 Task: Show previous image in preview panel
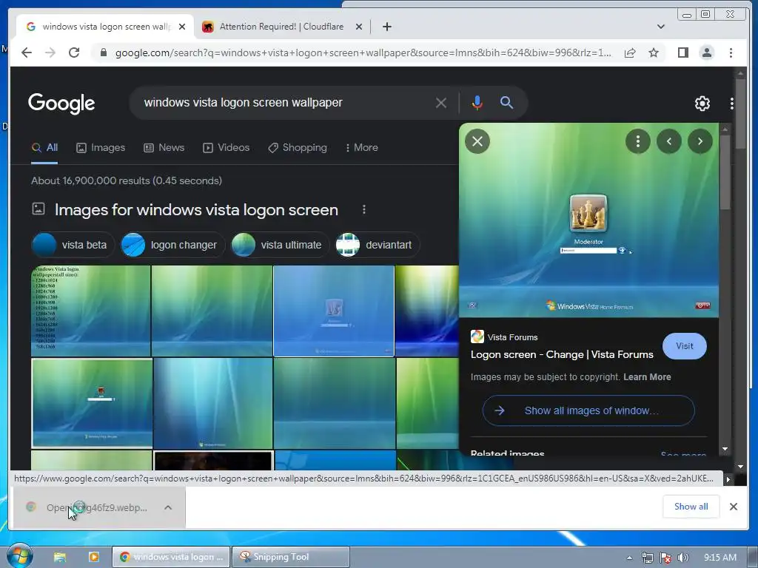(x=669, y=141)
